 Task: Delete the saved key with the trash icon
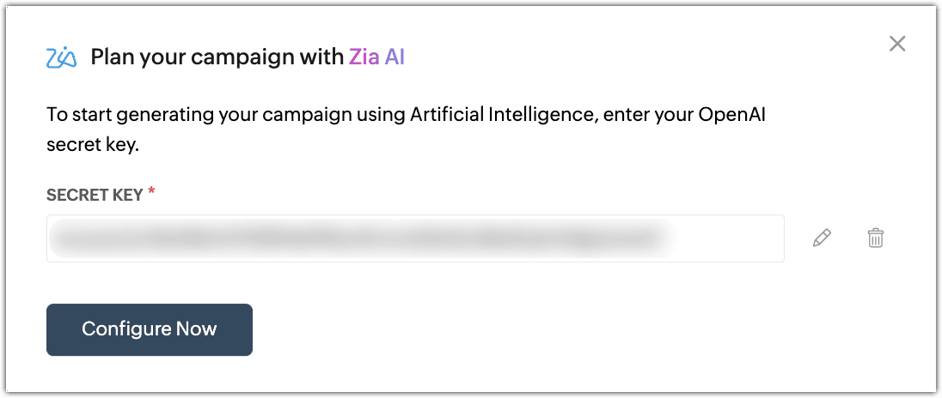click(875, 238)
